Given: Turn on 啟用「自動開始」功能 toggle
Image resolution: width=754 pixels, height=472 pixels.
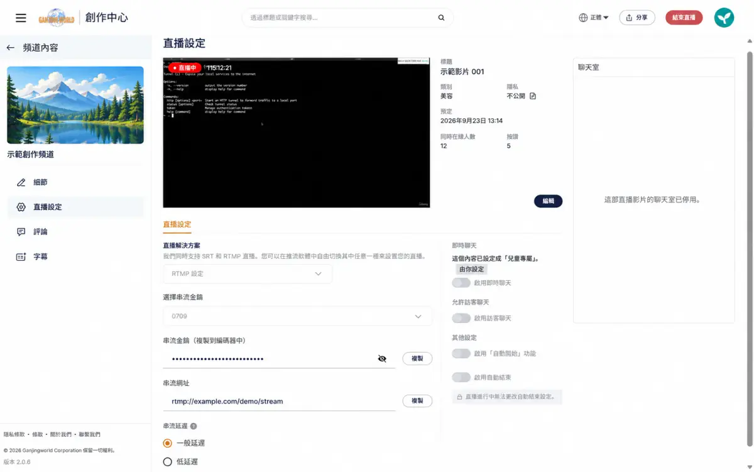Looking at the screenshot, I should [x=461, y=353].
